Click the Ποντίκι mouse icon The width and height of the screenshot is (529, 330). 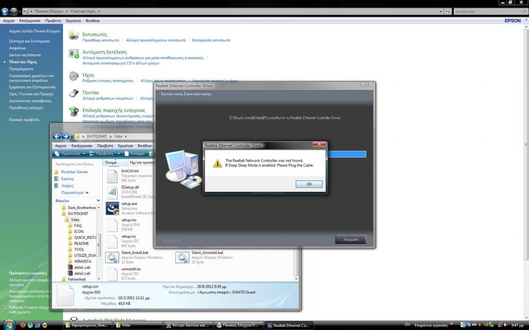tap(74, 95)
